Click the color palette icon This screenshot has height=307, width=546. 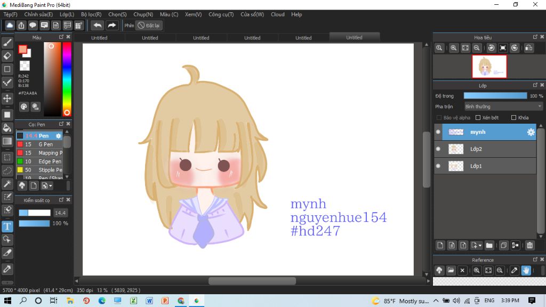tap(23, 107)
